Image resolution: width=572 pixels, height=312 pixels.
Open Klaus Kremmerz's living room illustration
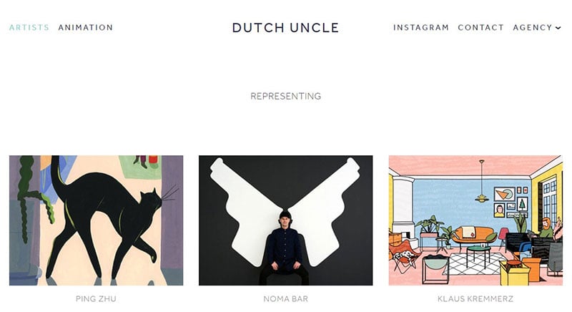[475, 220]
